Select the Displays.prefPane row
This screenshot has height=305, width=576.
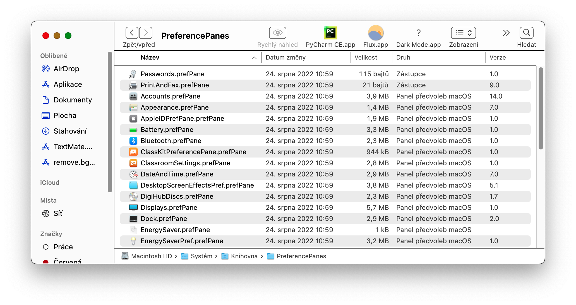(169, 208)
